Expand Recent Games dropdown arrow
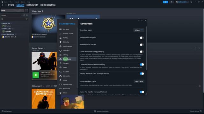The height and width of the screenshot is (114, 204). 44,48
